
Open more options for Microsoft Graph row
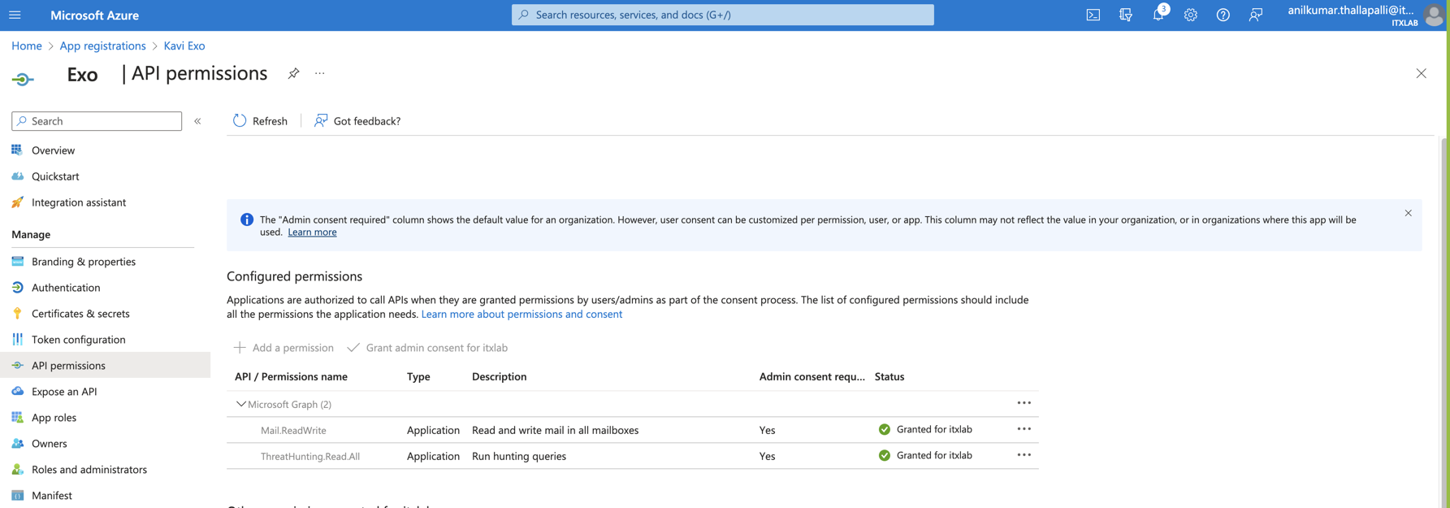pos(1024,403)
